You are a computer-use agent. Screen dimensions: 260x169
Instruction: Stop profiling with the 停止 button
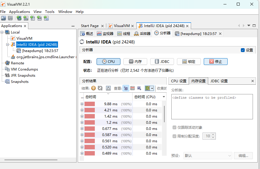[216, 62]
